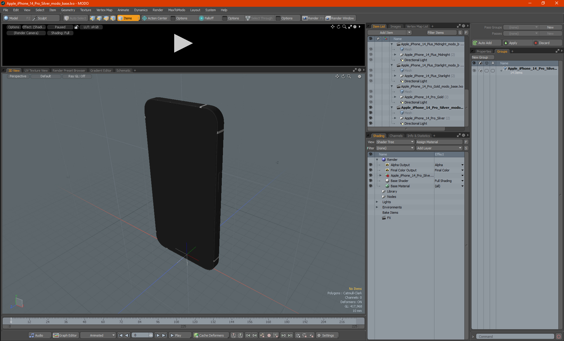Click the Assign Material button
The image size is (564, 341).
point(439,142)
